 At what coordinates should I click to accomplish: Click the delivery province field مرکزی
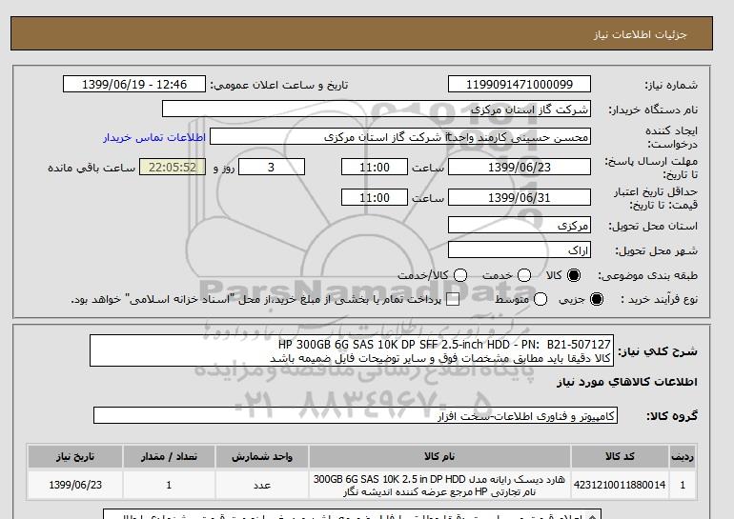point(520,226)
